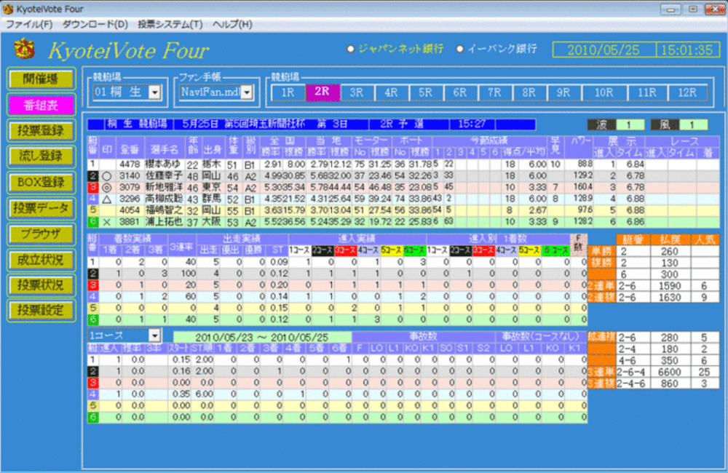Switch to the 4R race tab

click(391, 92)
